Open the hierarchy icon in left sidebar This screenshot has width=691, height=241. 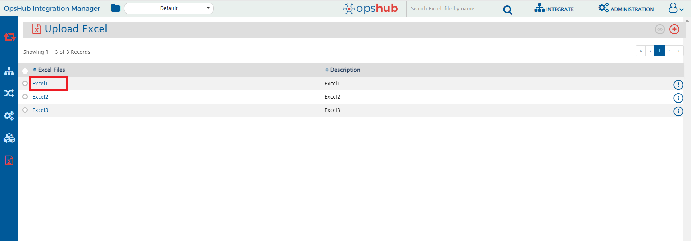click(9, 71)
